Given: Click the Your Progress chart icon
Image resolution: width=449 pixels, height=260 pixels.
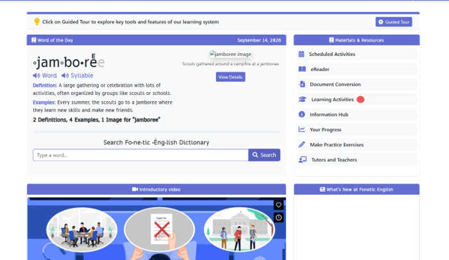Looking at the screenshot, I should point(301,129).
